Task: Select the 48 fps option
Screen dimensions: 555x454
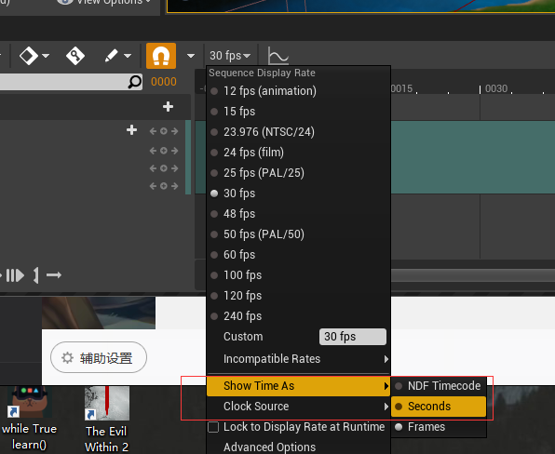Action: click(298, 214)
